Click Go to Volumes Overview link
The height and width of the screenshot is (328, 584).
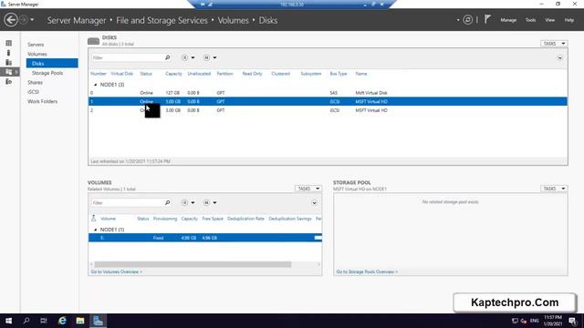(117, 272)
